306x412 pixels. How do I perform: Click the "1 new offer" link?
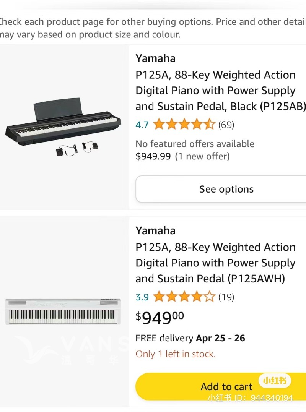coord(202,156)
